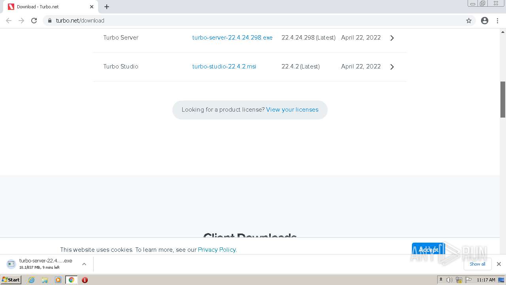
Task: Click the show desktop tray button
Action: point(502,280)
